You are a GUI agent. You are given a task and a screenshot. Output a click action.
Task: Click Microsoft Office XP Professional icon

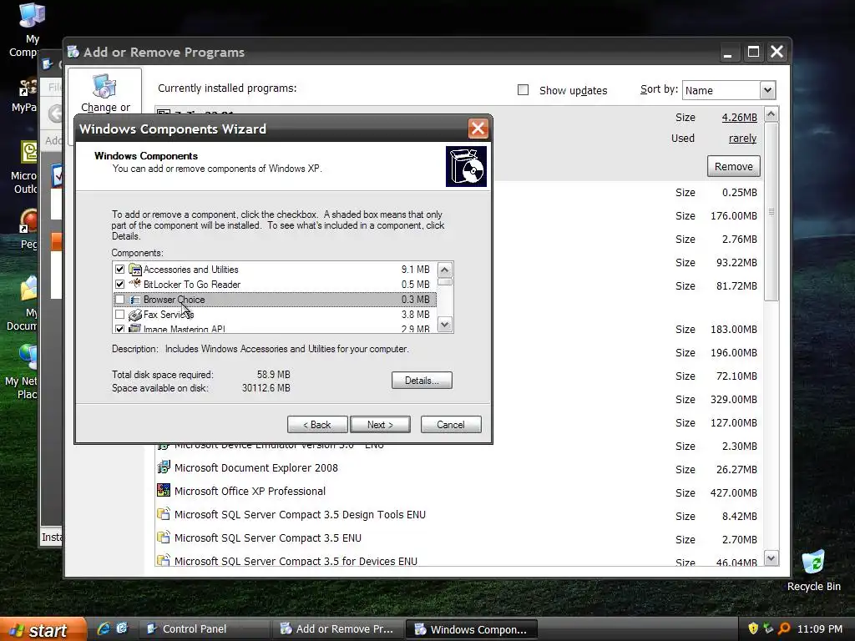pyautogui.click(x=164, y=491)
